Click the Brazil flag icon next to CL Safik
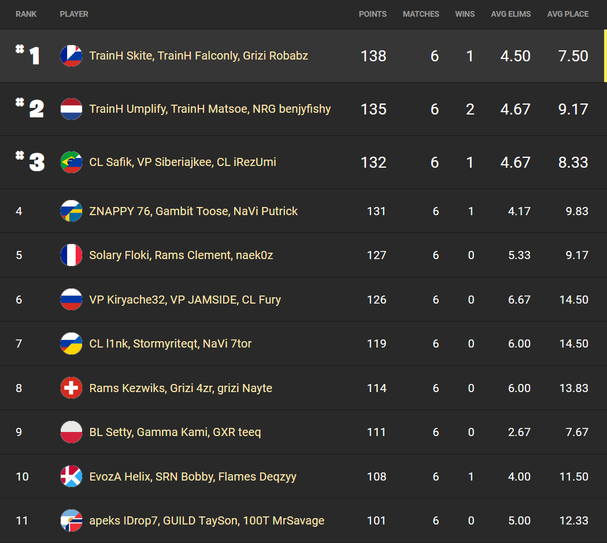This screenshot has height=543, width=607. pos(71,162)
